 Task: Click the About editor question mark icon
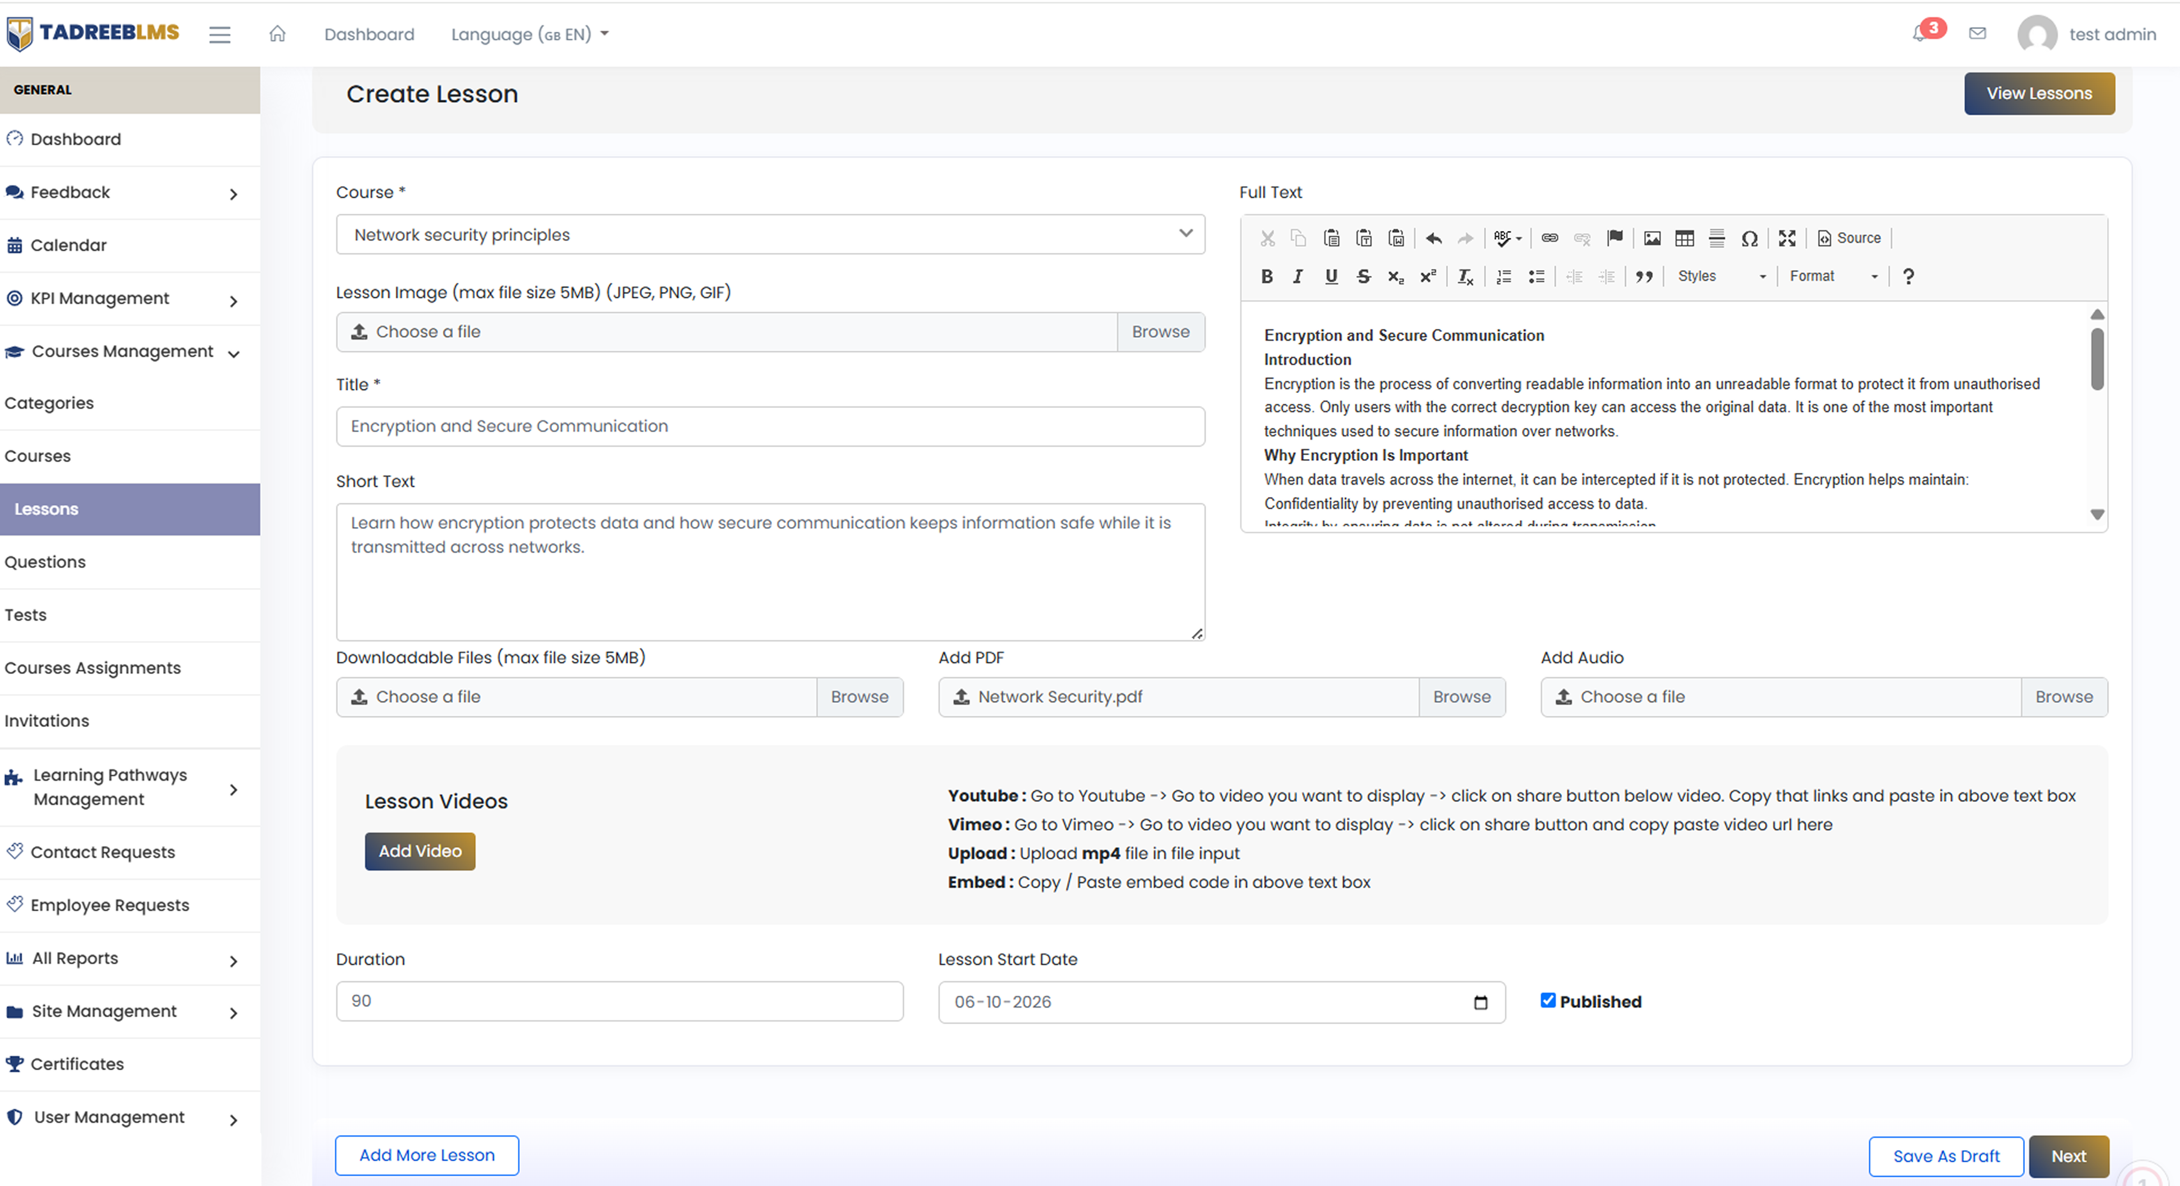click(1908, 277)
